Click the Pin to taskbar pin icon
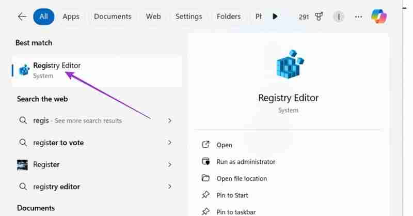This screenshot has height=216, width=413. coord(205,211)
